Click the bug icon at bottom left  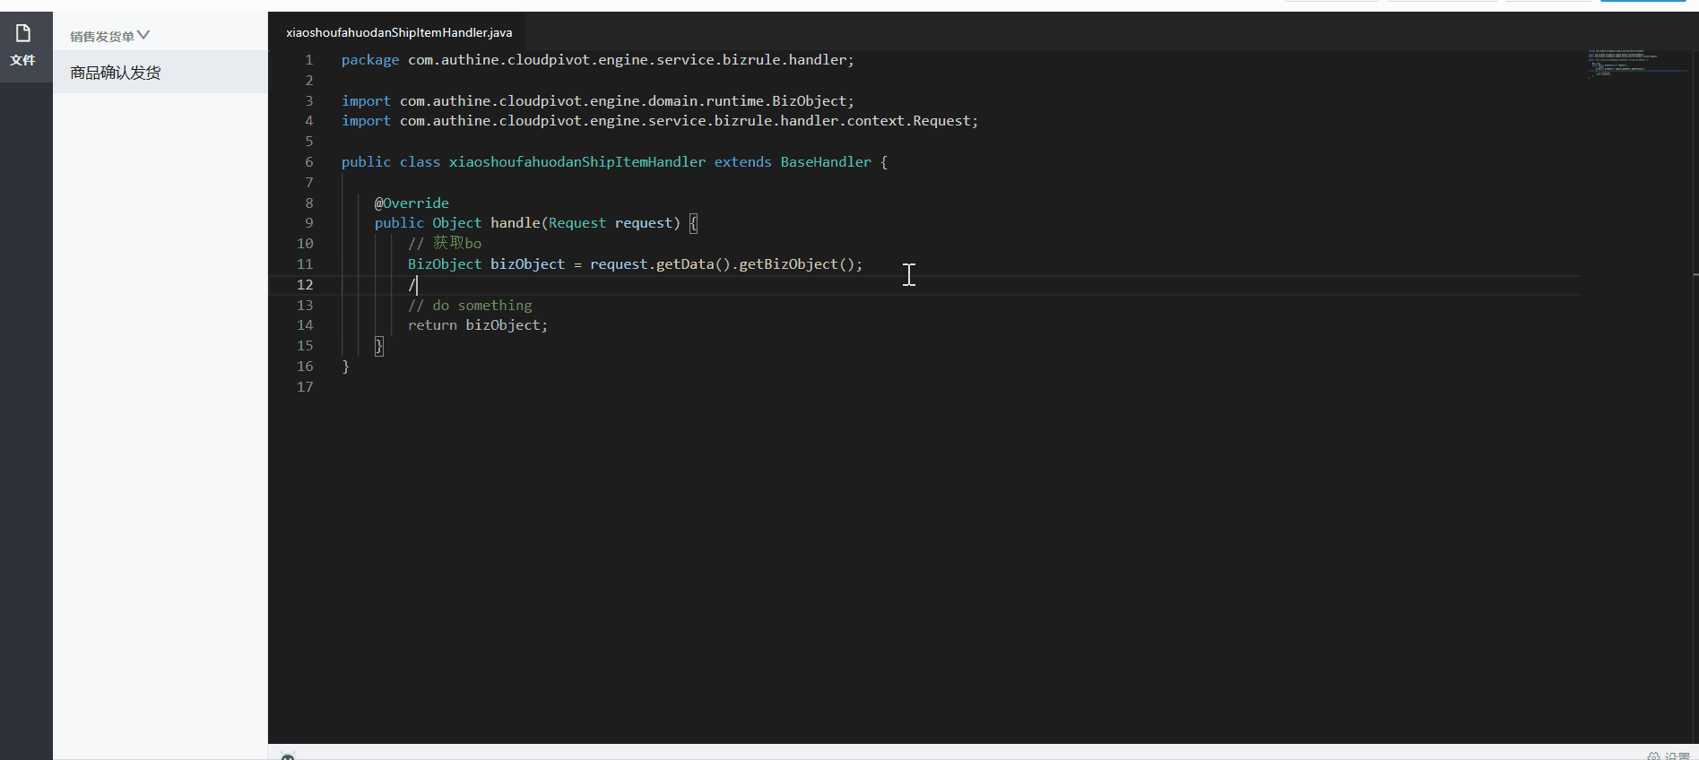click(x=288, y=756)
